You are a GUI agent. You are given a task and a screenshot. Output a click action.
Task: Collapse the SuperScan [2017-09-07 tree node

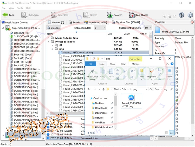point(3,28)
